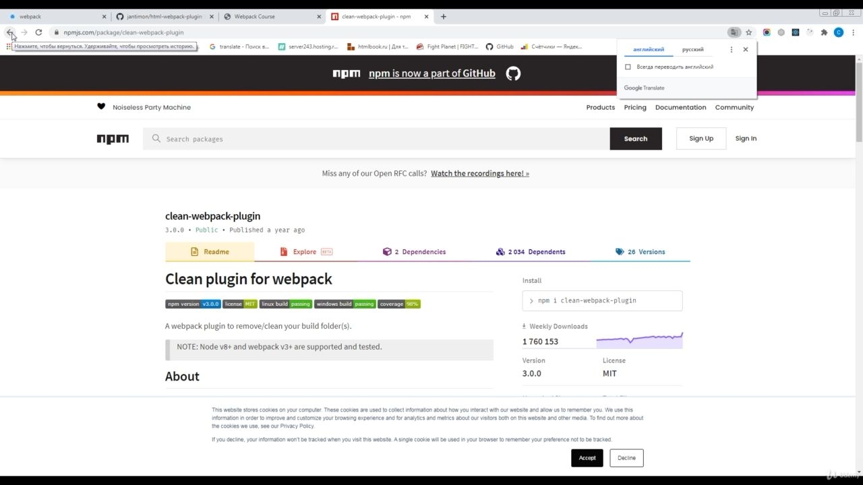The image size is (863, 485).
Task: Close the webpack tab
Action: pos(104,16)
